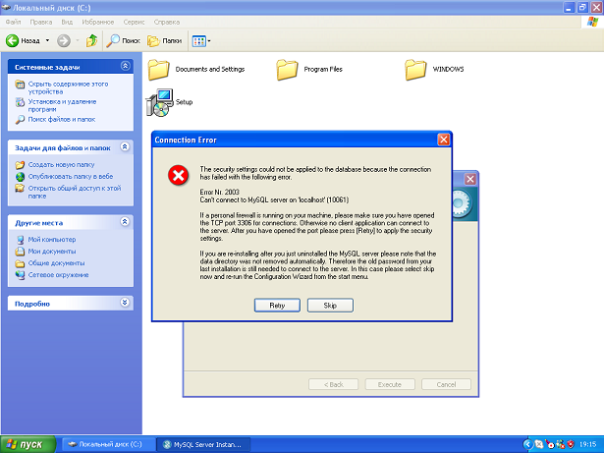Close the Connection Error dialog
This screenshot has width=604, height=453.
(444, 140)
